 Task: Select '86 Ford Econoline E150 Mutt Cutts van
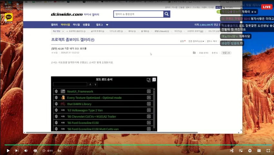tap(93, 129)
